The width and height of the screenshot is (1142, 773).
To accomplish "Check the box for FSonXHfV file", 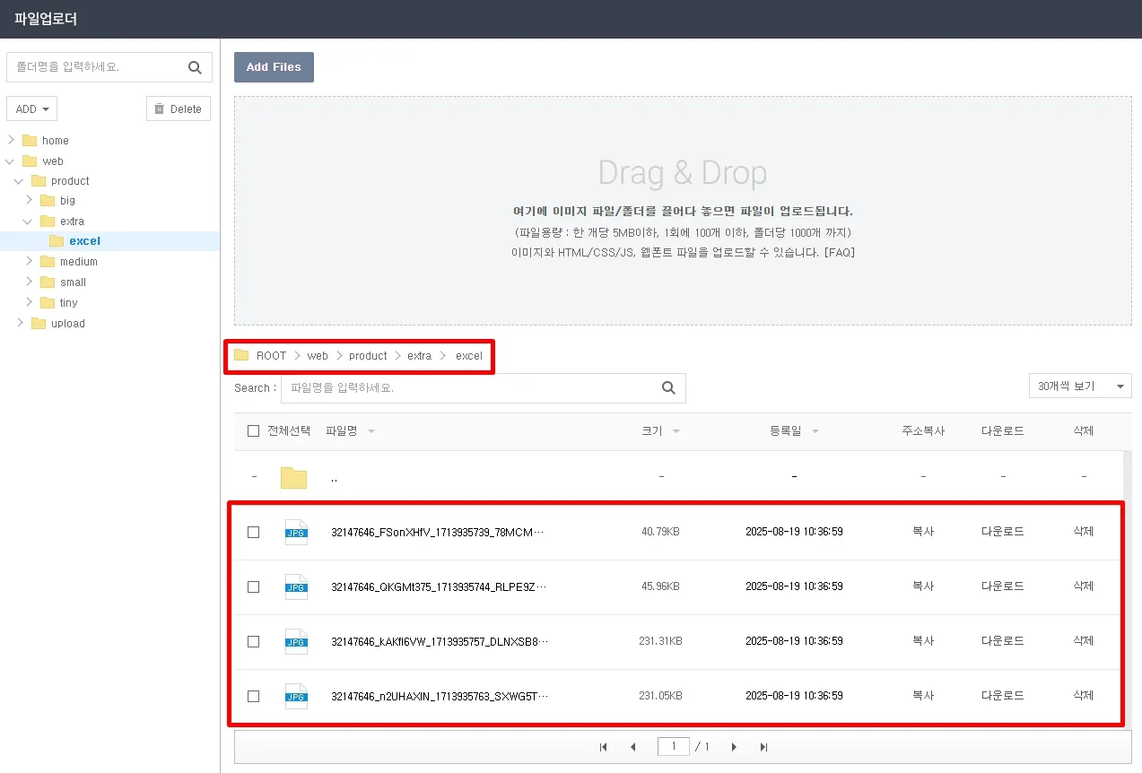I will (253, 532).
